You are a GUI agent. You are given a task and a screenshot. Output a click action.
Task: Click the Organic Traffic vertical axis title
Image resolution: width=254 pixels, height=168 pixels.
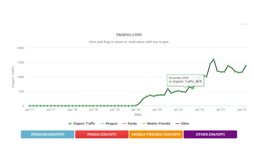coord(13,77)
